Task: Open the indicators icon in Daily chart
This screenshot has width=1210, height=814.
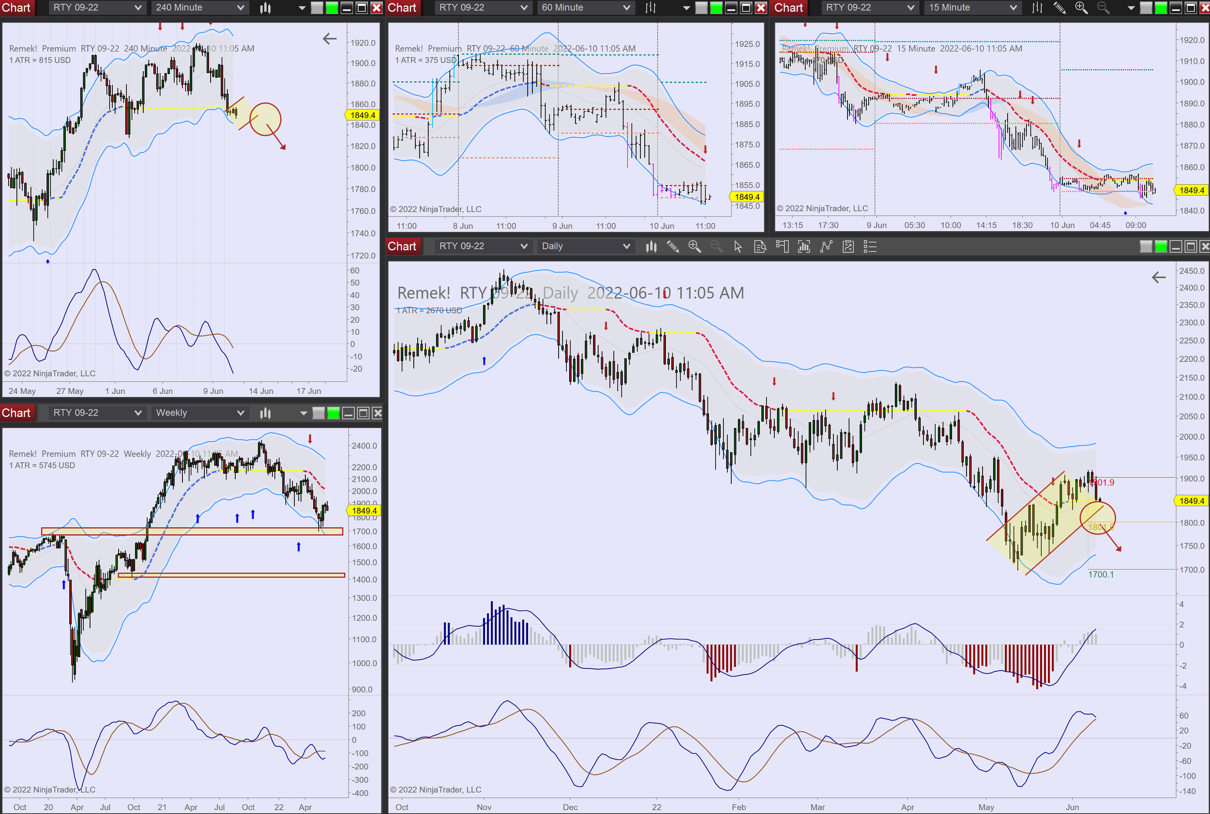Action: 826,247
